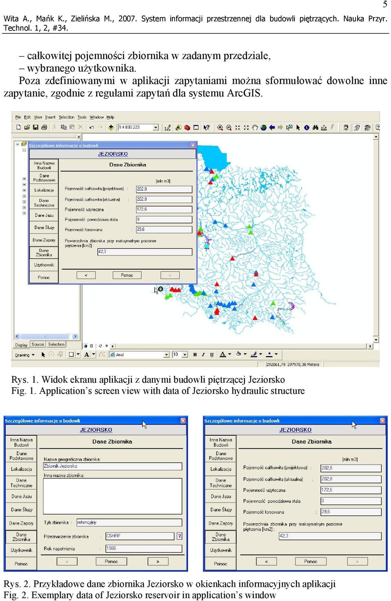This screenshot has width=391, height=601.
Task: Switch to the Selection tab in contents panel
Action: 56,344
